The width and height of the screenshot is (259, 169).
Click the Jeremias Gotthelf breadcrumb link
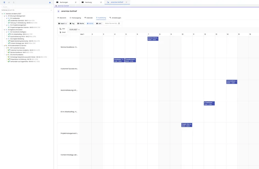coord(63,6)
